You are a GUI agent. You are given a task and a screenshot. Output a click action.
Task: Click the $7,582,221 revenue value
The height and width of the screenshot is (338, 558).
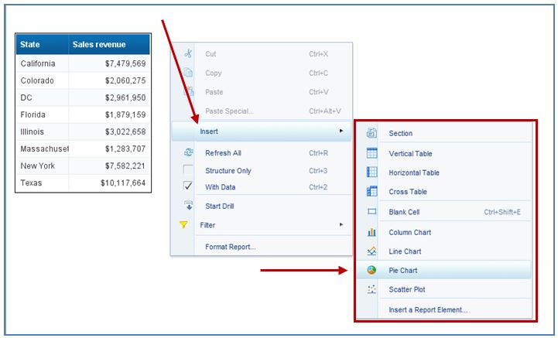tap(125, 166)
